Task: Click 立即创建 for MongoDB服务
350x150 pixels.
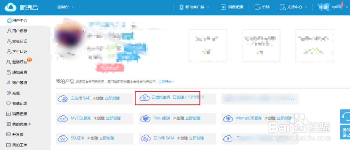Action: click(284, 118)
